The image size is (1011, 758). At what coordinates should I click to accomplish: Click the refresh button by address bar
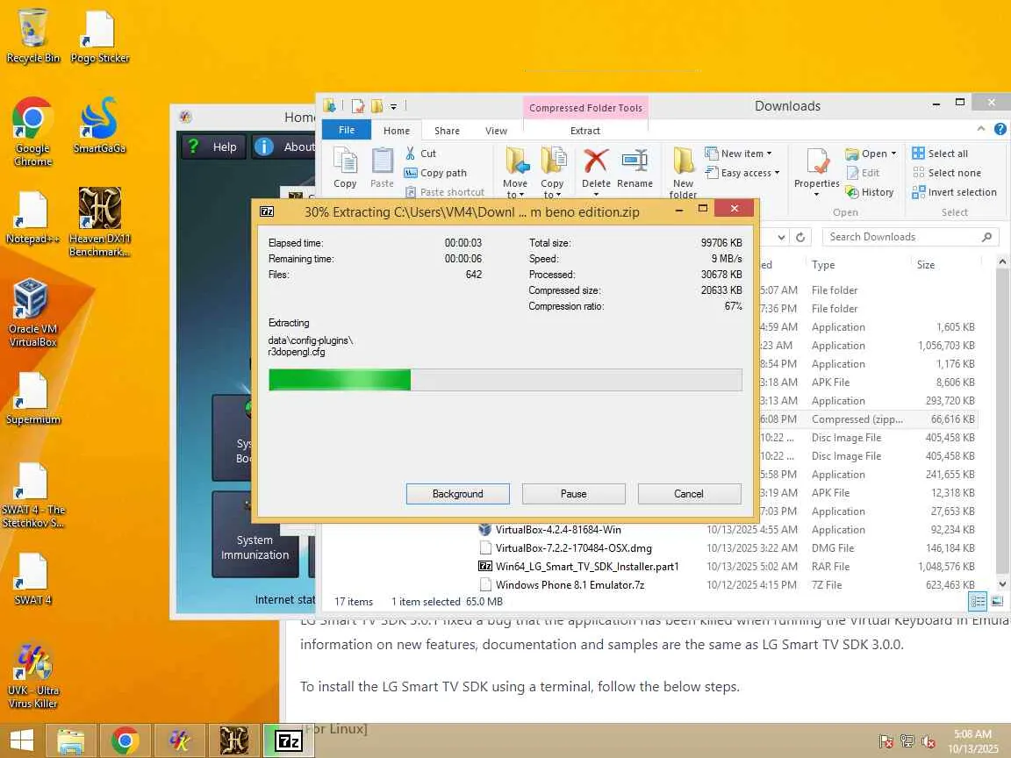[x=800, y=237]
